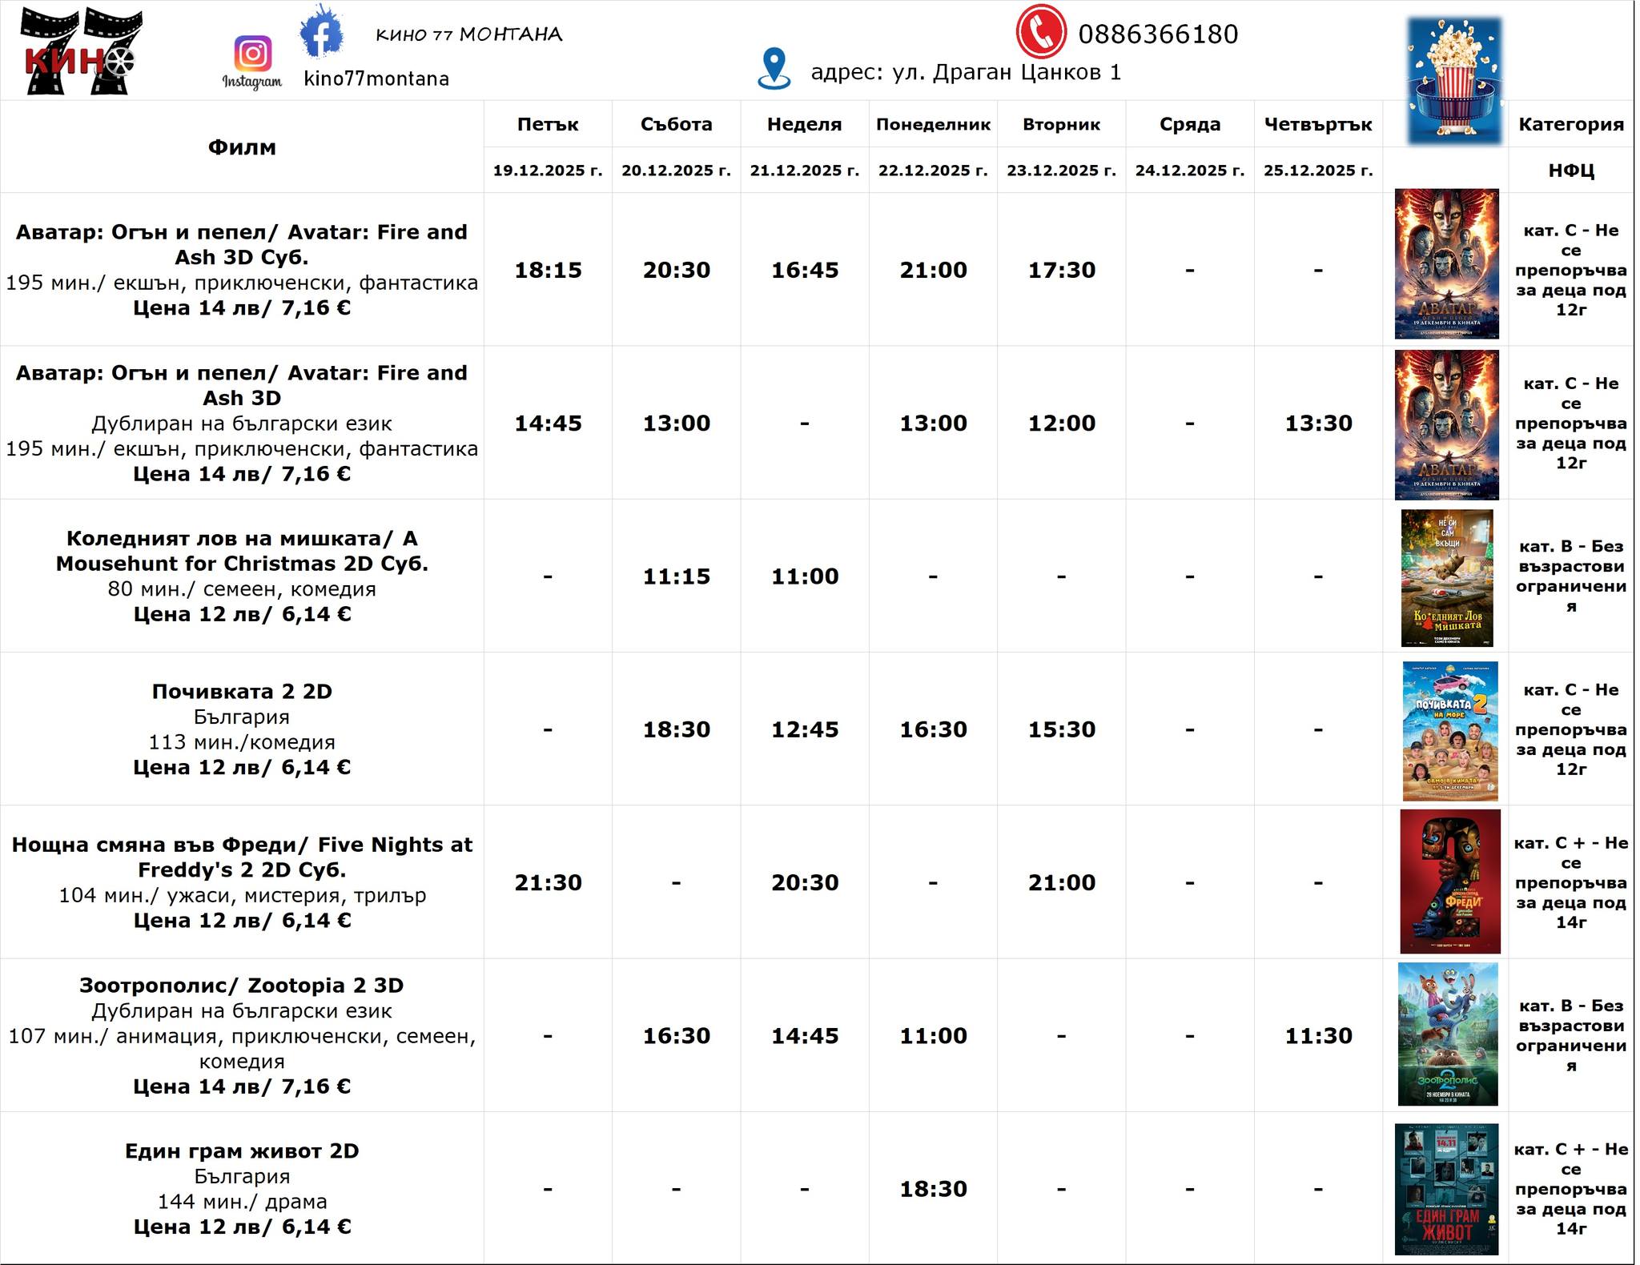Click the popcorn bucket image
Image resolution: width=1640 pixels, height=1265 pixels.
[1454, 80]
